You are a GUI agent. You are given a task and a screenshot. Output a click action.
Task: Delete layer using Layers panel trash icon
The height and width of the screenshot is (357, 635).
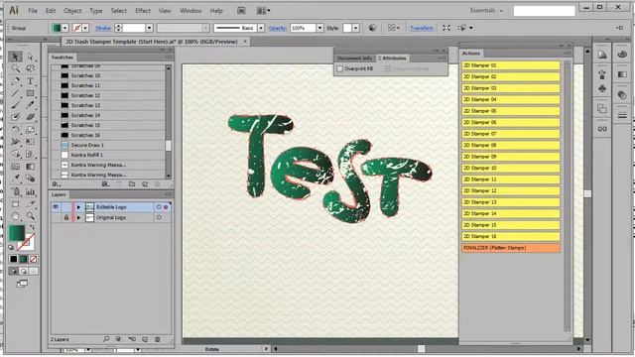[158, 339]
